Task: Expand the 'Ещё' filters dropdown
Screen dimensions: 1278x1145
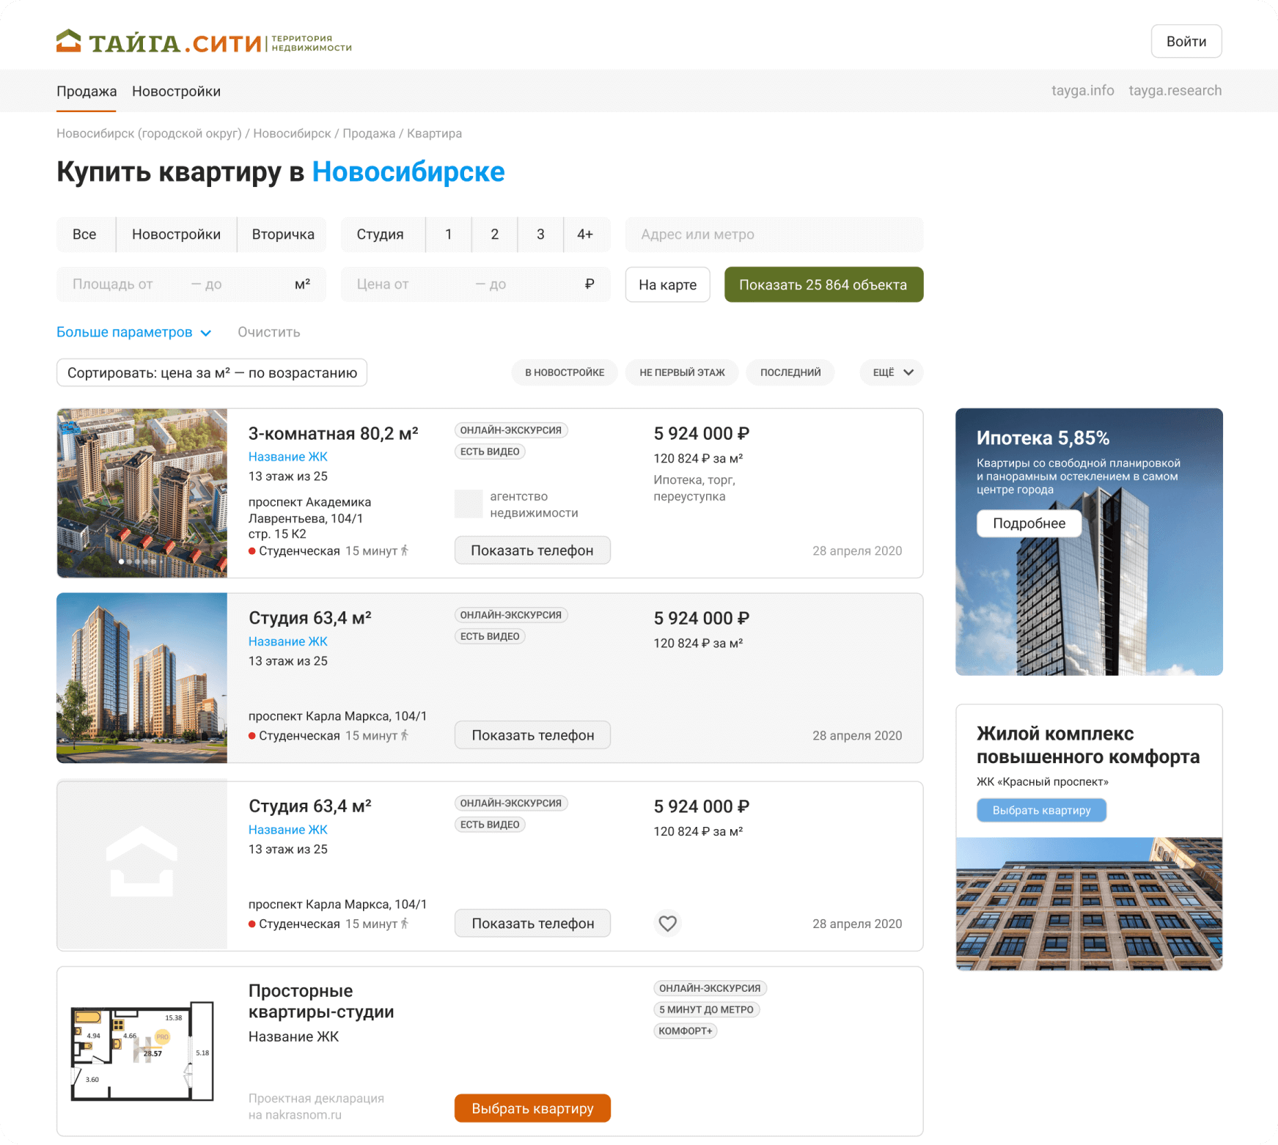Action: point(892,372)
